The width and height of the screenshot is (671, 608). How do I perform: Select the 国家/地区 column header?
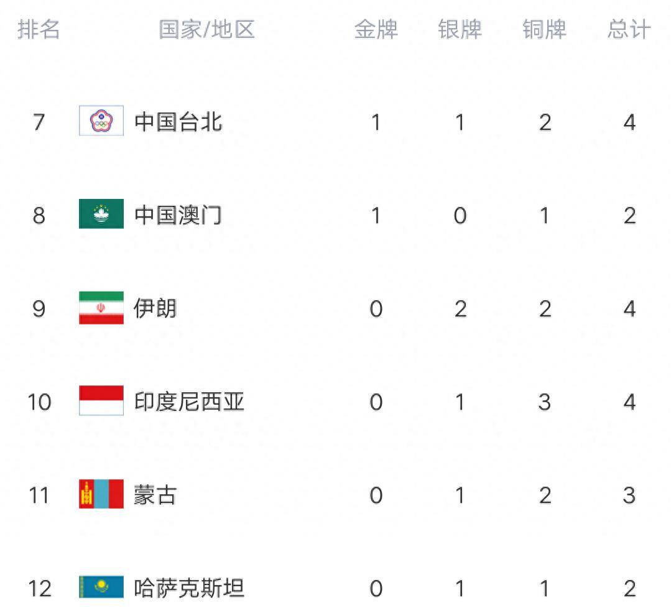(207, 29)
